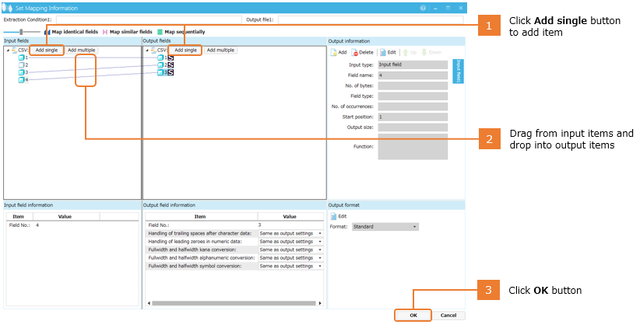Select input field item 3 in tree
The height and width of the screenshot is (328, 640).
click(x=26, y=72)
